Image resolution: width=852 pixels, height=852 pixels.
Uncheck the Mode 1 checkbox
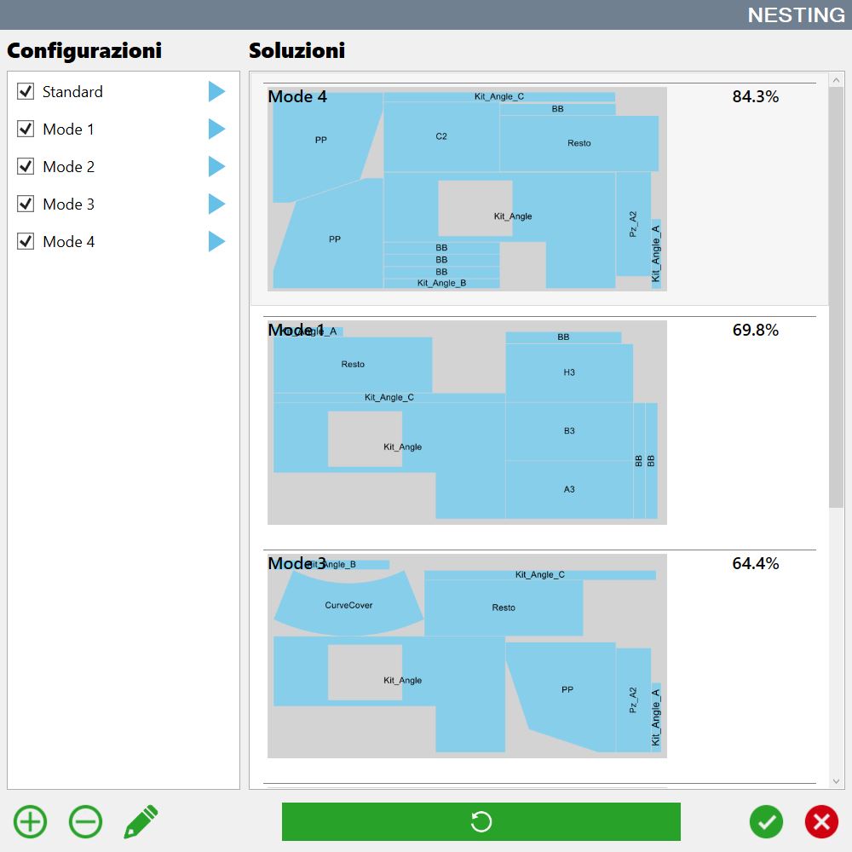(26, 129)
